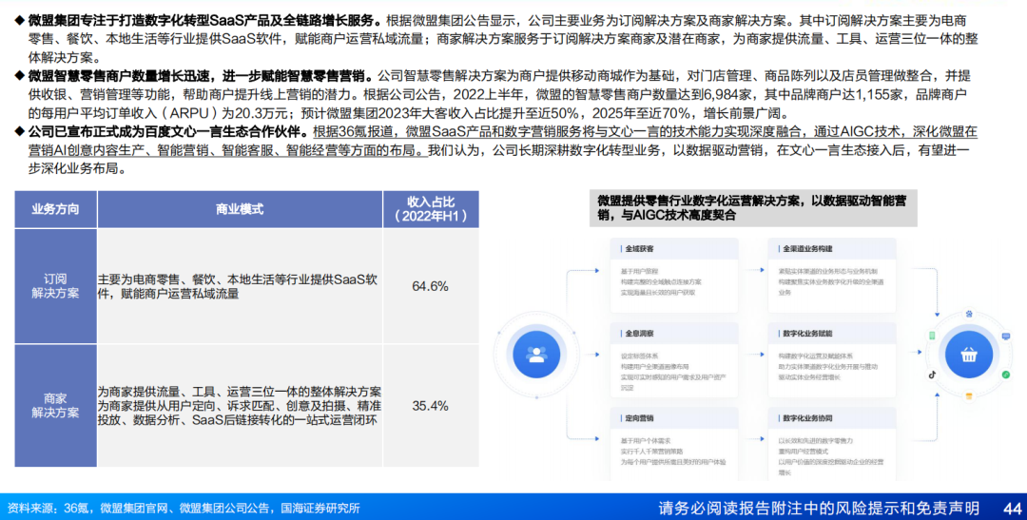The image size is (1027, 520).
Task: Click the text 构建用户全渠道画像布局
Action: pos(654,367)
